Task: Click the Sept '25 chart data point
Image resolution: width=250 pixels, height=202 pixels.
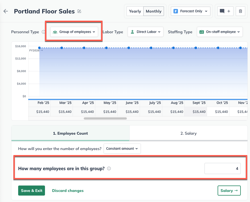Action: (x=196, y=48)
